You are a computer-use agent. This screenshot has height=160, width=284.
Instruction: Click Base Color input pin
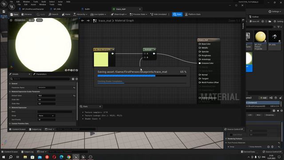[x=200, y=44]
